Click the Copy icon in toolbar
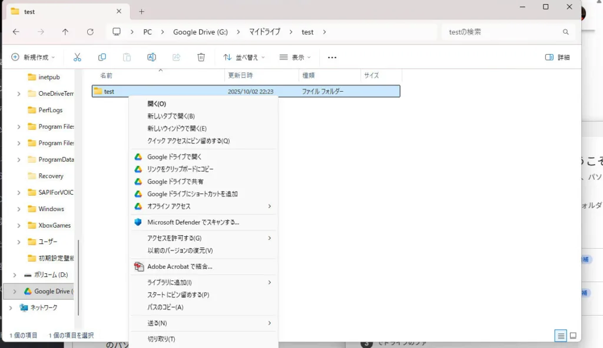 pyautogui.click(x=102, y=57)
